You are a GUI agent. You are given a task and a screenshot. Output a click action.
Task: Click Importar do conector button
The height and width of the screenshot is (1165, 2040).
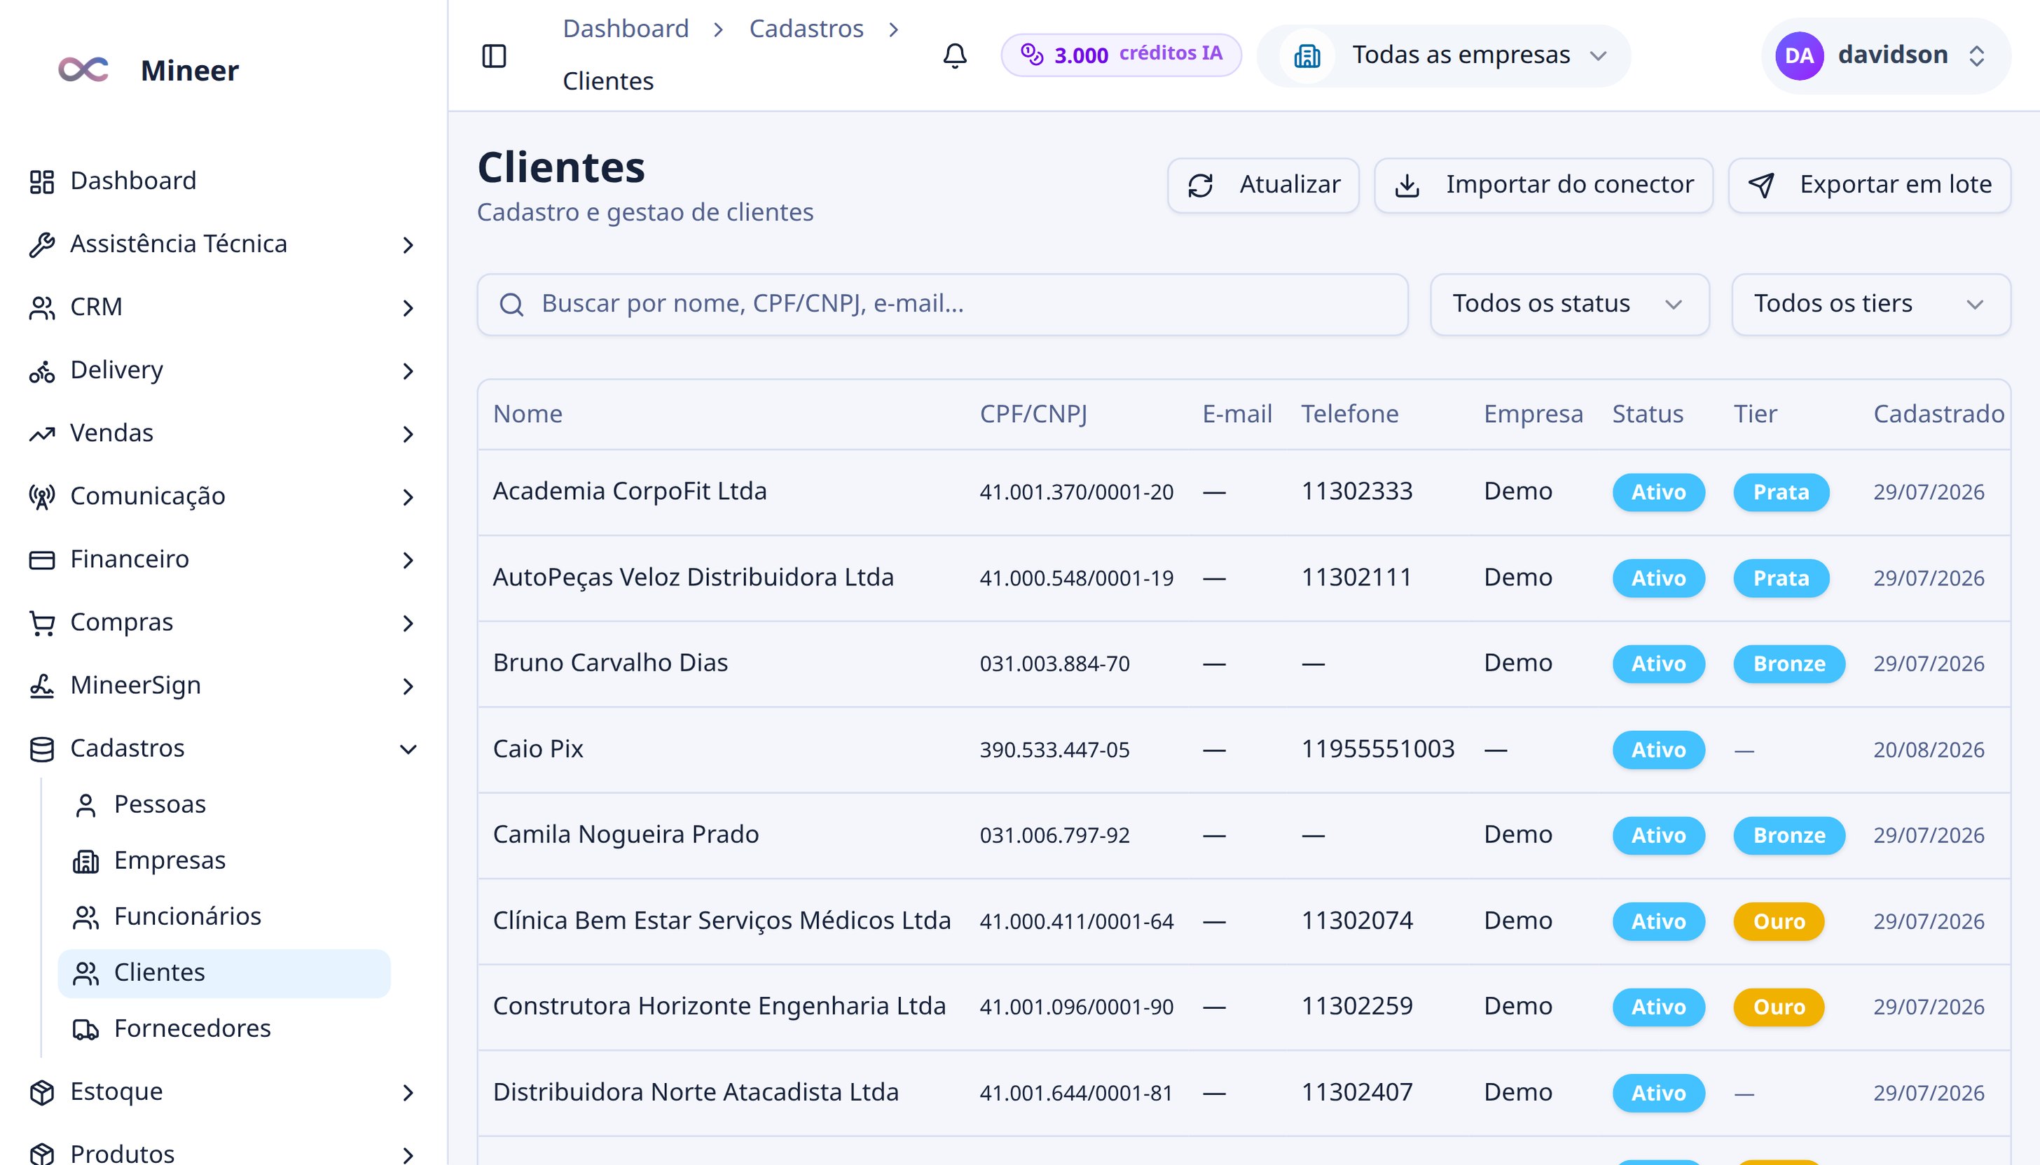[1543, 186]
